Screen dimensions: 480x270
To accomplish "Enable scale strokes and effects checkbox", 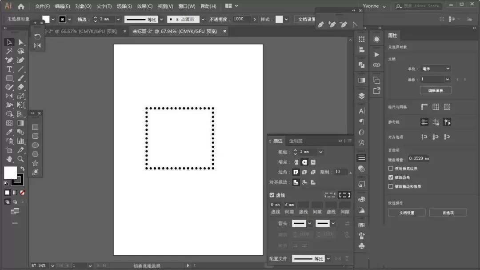I will (391, 186).
